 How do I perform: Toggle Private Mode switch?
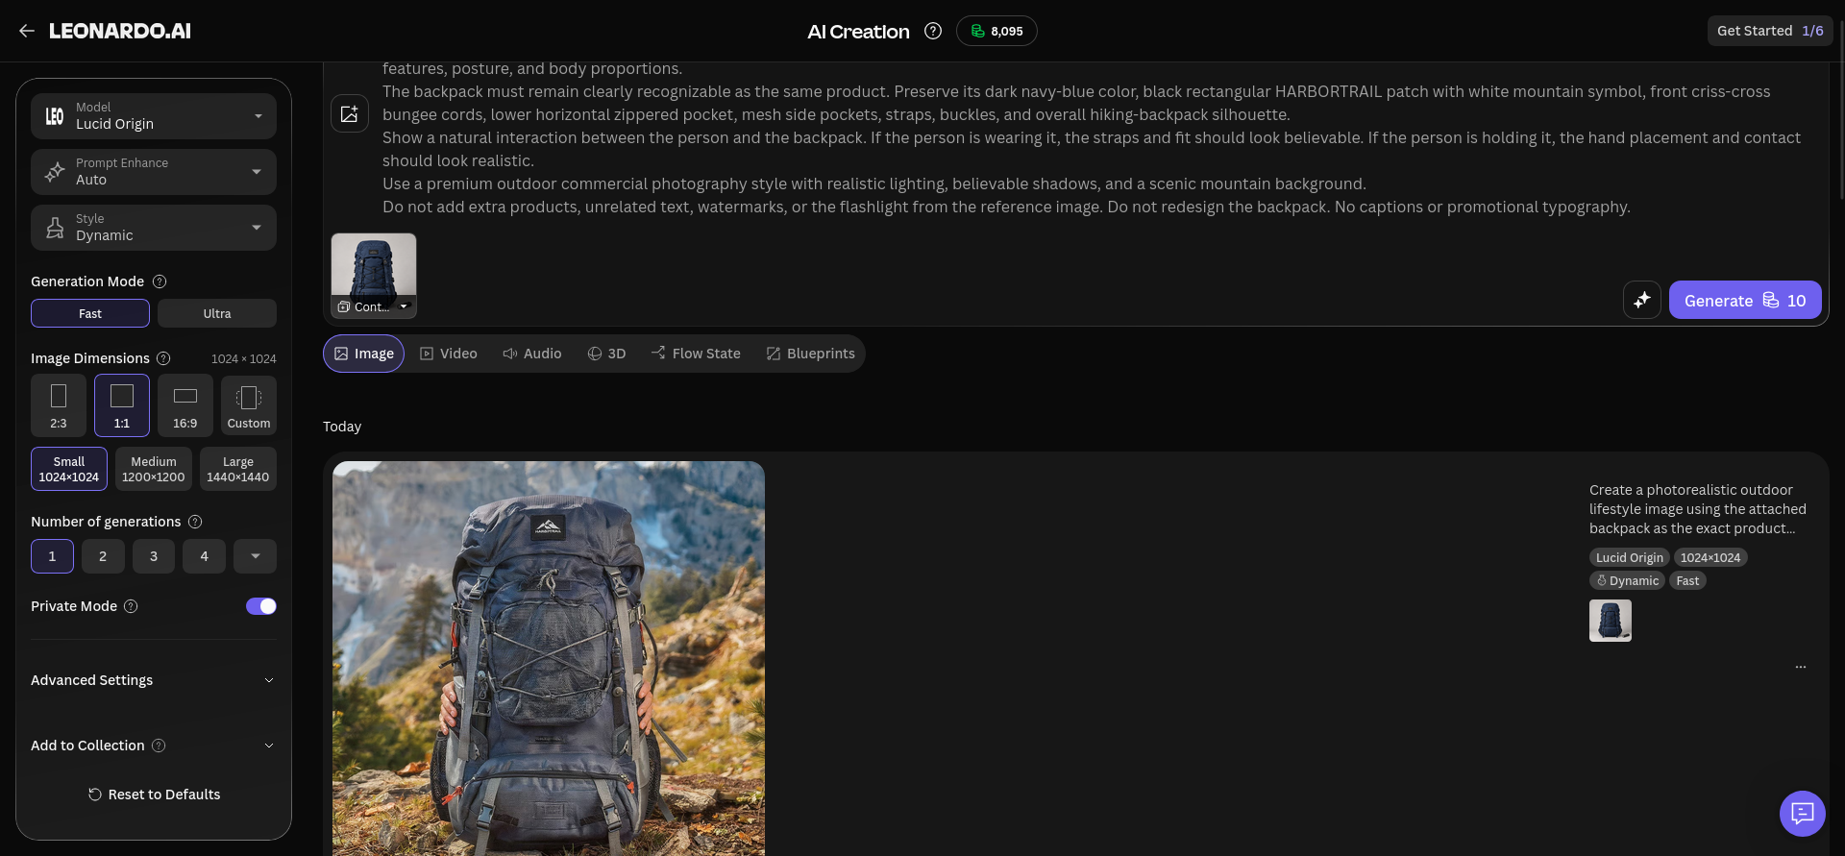point(261,606)
